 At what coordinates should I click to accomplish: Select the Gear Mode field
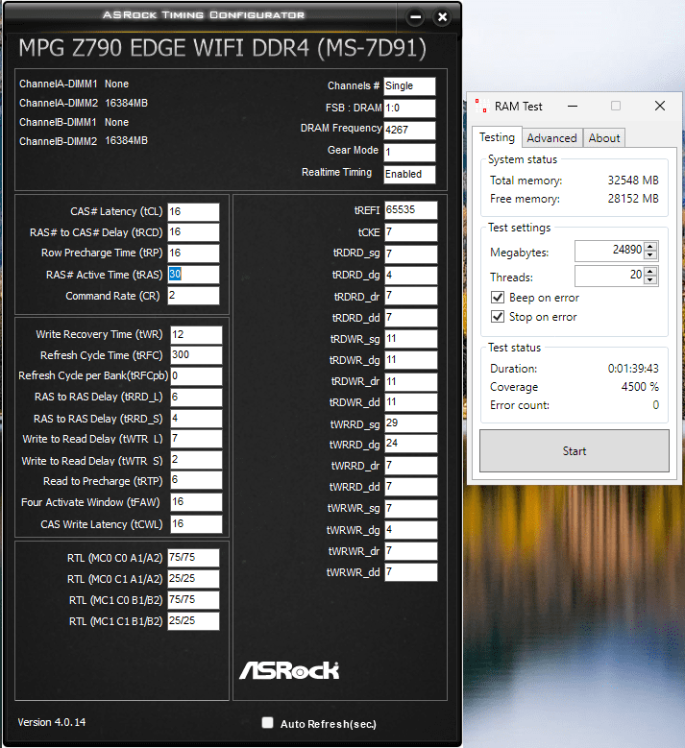pos(409,152)
